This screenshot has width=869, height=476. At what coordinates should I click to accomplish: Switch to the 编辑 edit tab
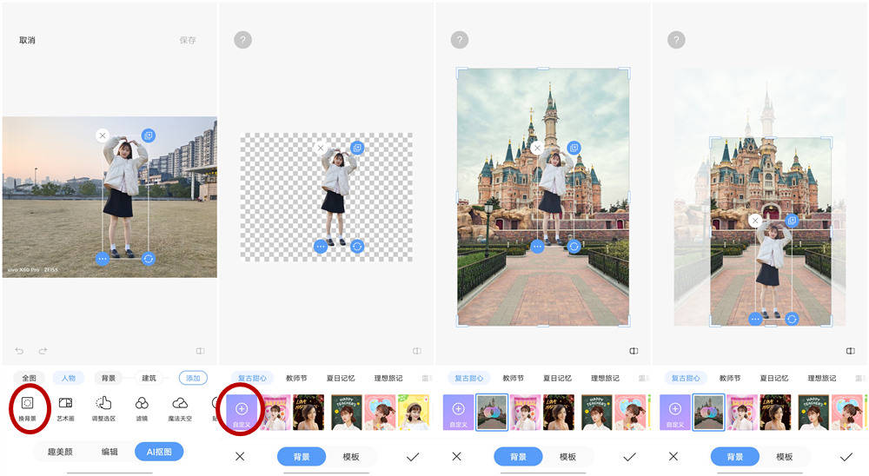(109, 452)
